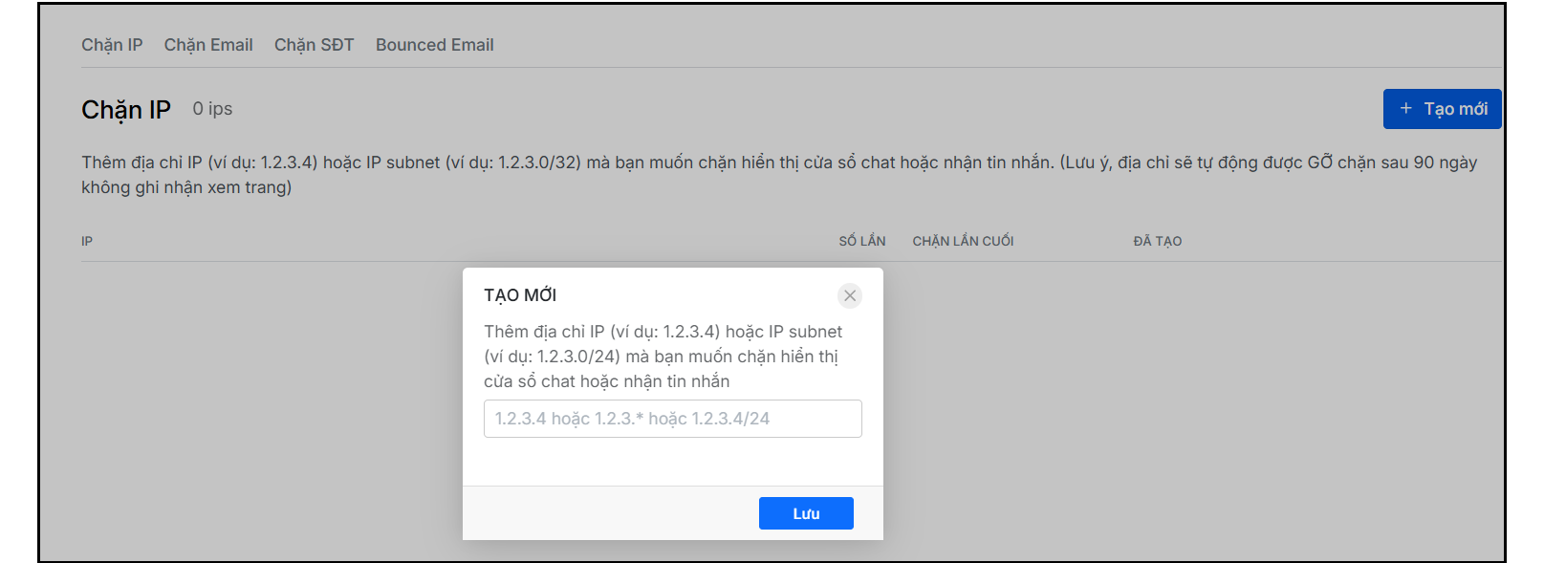Close the TẠO MỚI dialog with X

(x=850, y=295)
